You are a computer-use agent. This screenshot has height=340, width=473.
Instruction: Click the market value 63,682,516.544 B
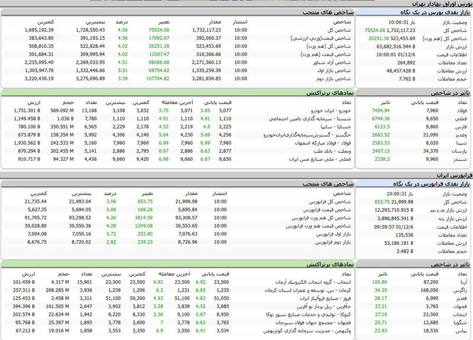pyautogui.click(x=396, y=47)
